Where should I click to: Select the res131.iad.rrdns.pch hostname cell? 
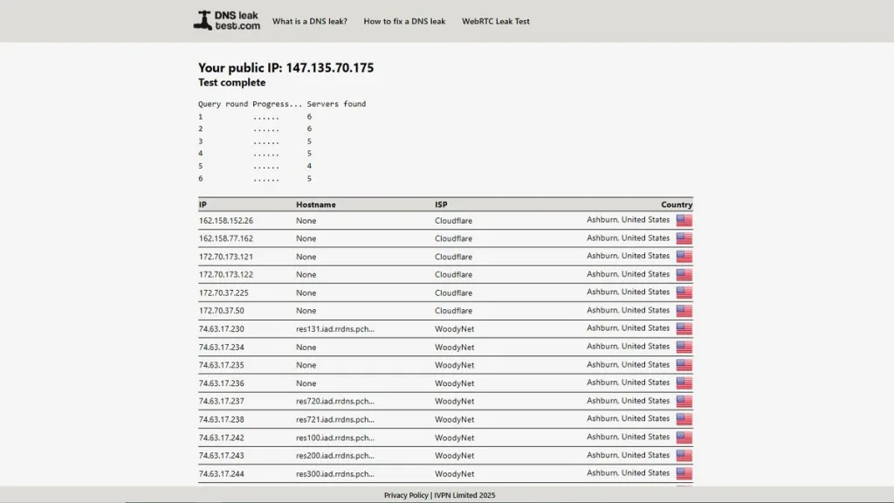pos(334,329)
